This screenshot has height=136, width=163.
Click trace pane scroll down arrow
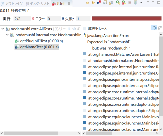[x=161, y=129]
